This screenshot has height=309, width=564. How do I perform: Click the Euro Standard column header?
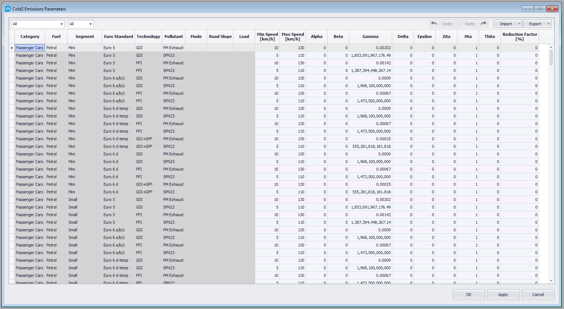point(118,37)
